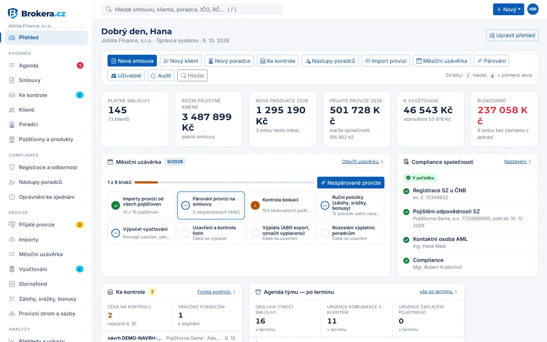Image resolution: width=547 pixels, height=342 pixels.
Task: Click the magnifier icon in search bar
Action: coord(109,9)
